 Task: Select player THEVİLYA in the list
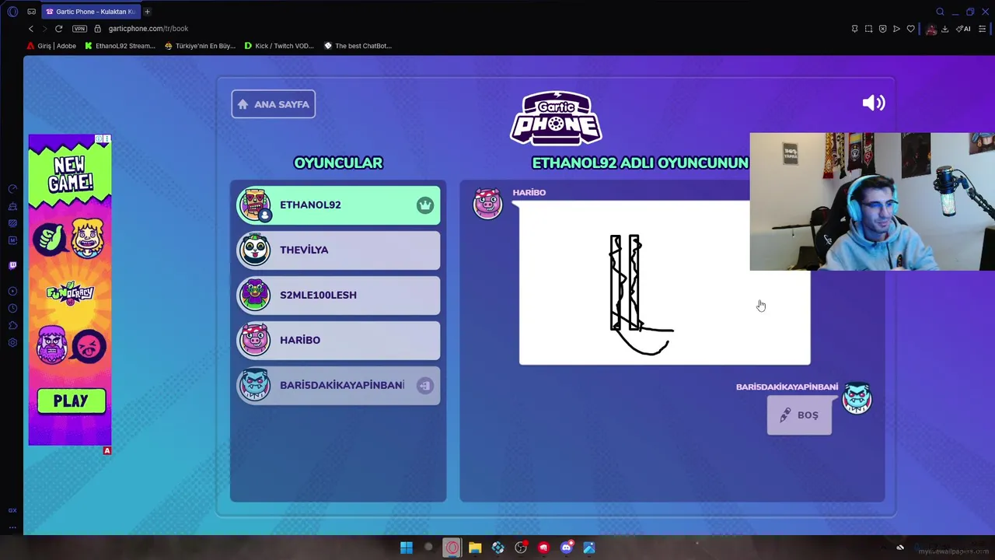tap(338, 250)
